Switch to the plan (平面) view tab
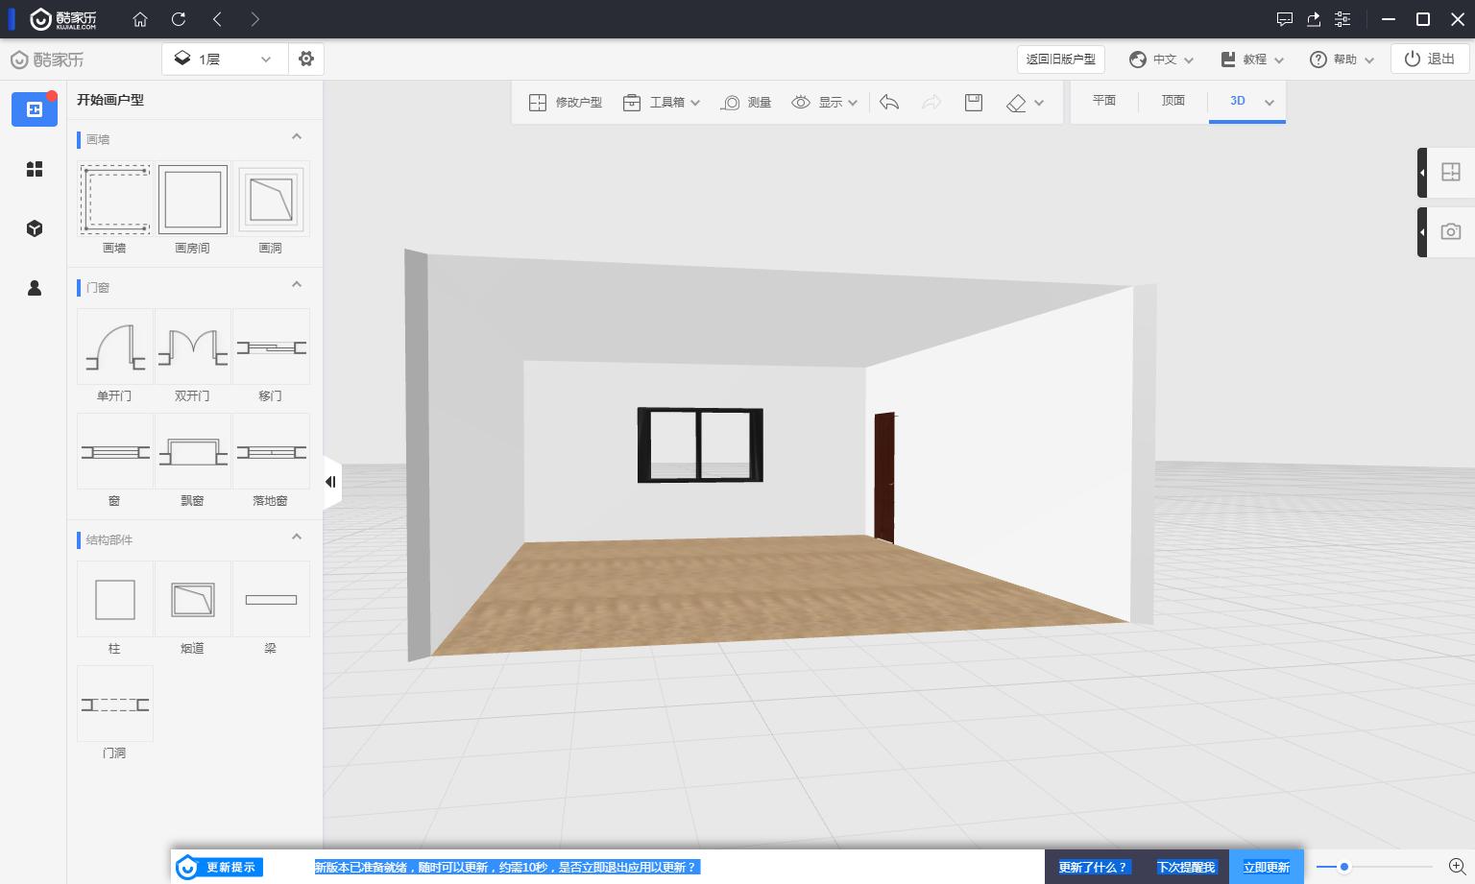1475x884 pixels. coord(1104,101)
